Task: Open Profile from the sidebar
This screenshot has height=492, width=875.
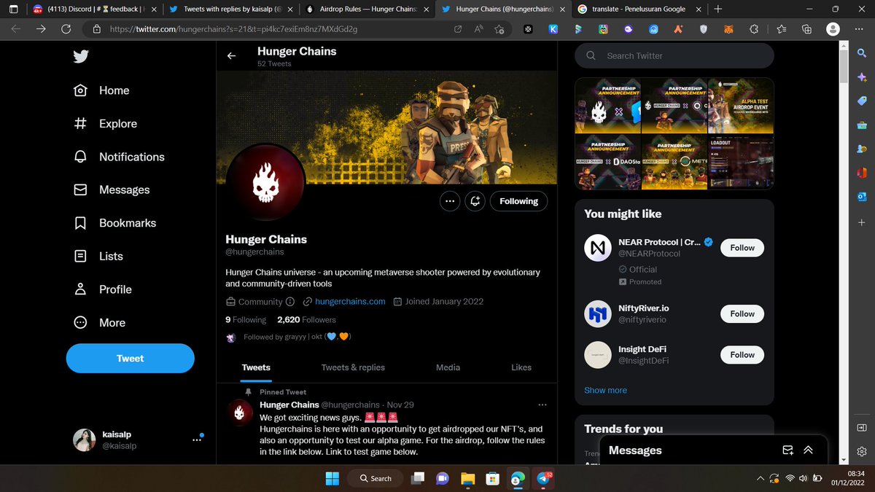Action: click(x=102, y=289)
